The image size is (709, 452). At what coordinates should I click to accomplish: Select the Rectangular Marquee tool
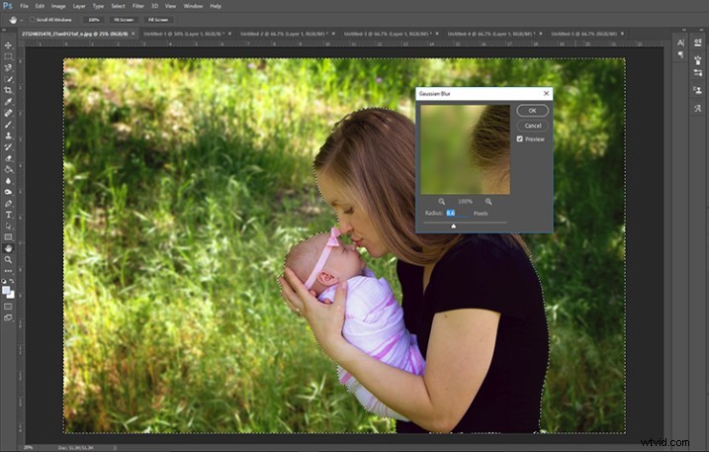pos(8,56)
